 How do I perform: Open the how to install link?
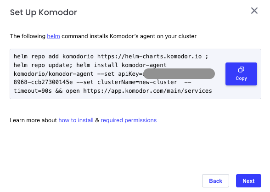click(x=76, y=120)
